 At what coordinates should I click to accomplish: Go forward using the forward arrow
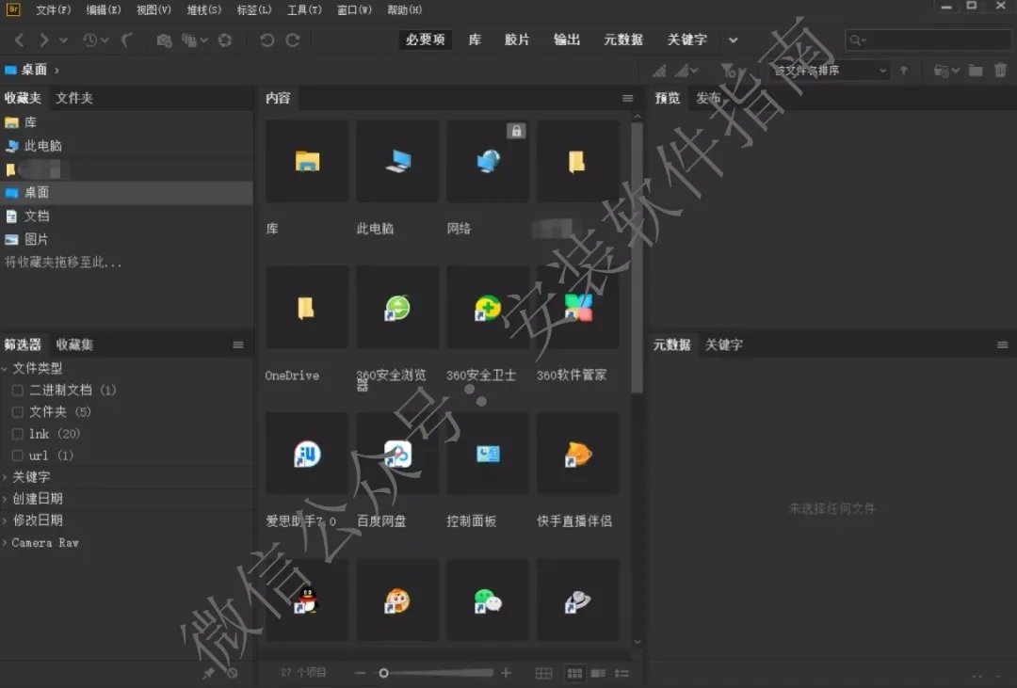pos(43,40)
